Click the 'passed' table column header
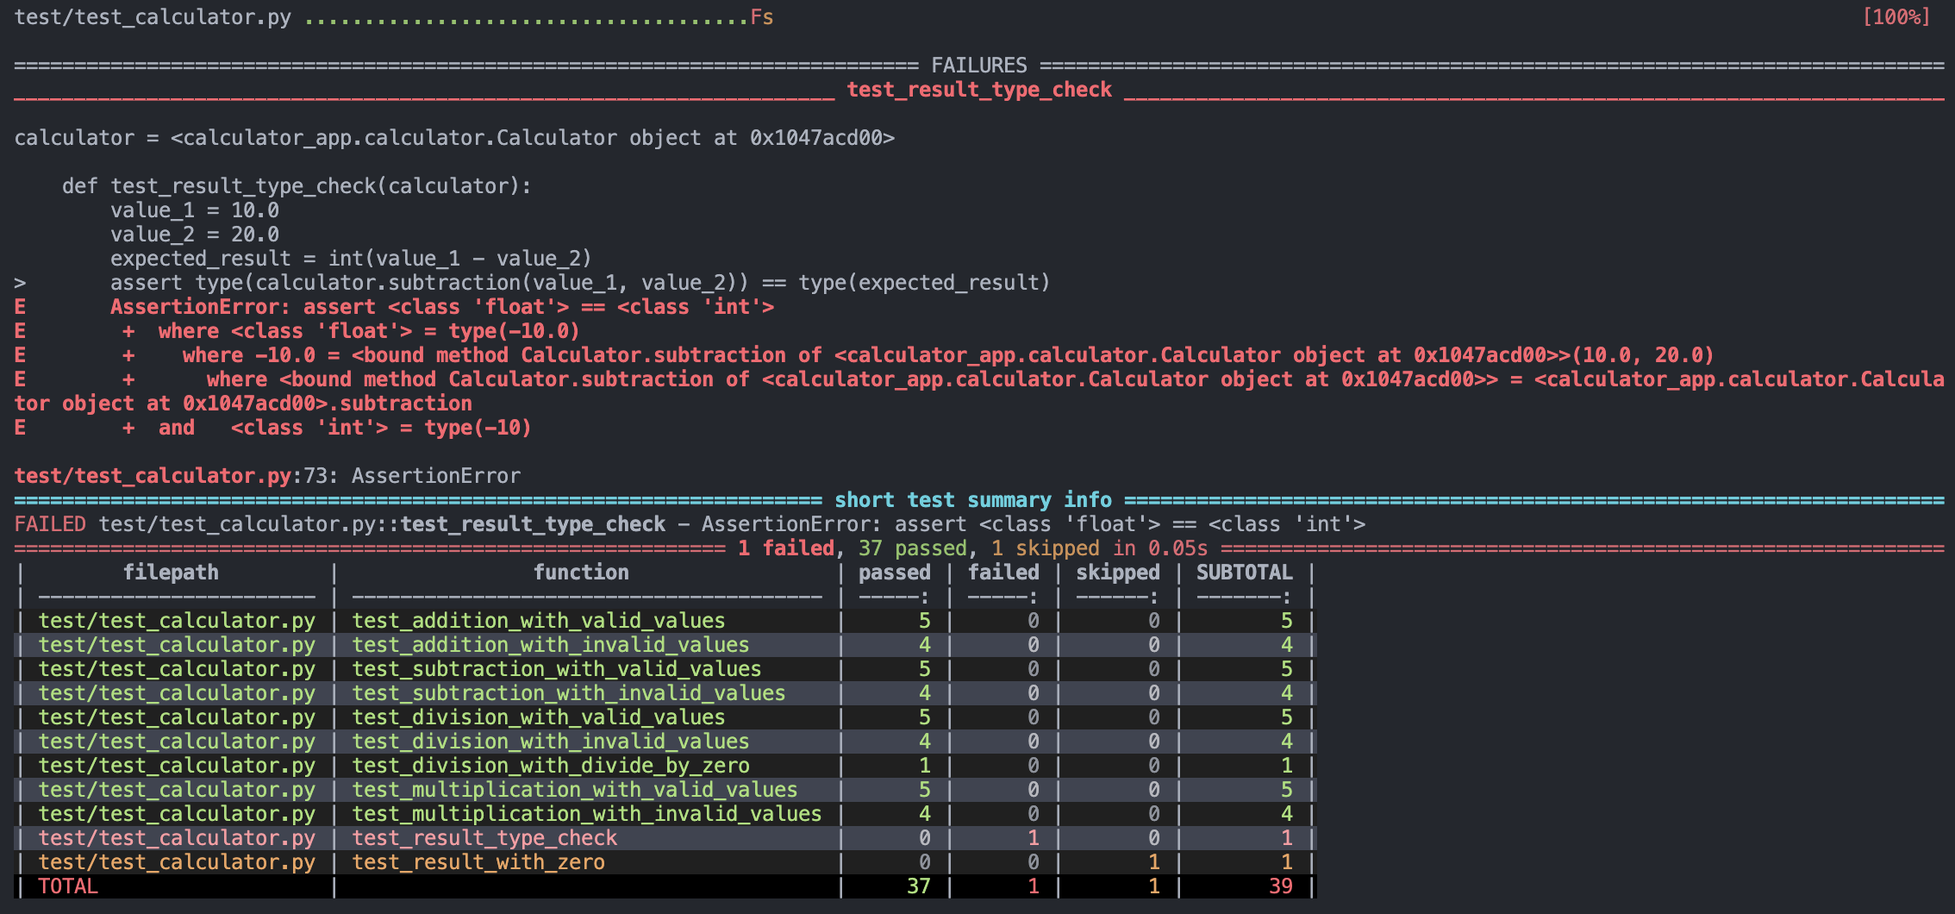The image size is (1955, 914). pos(895,573)
